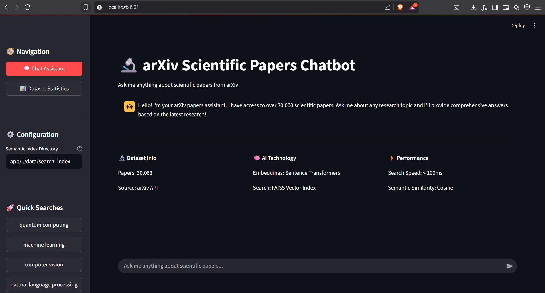Run natural language processing quick search

coord(44,285)
